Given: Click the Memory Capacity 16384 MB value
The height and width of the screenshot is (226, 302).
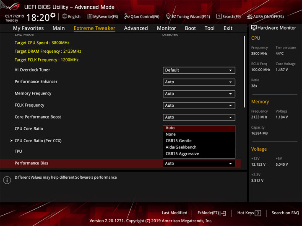Looking at the screenshot, I should tap(259, 134).
